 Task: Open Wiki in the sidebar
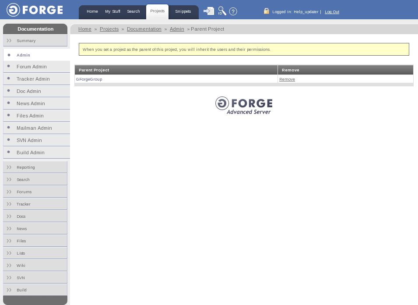35,266
